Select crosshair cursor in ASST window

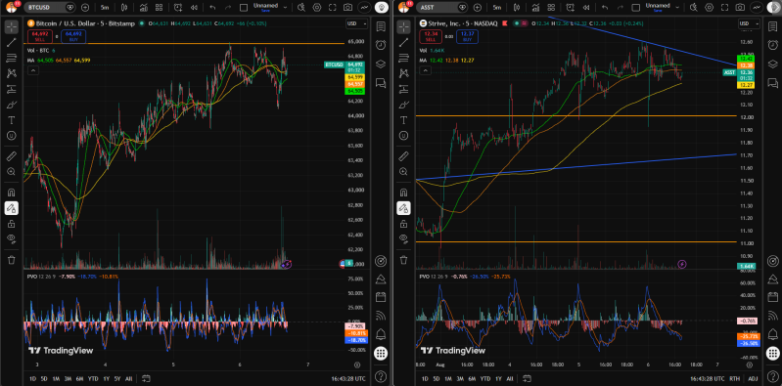coord(403,27)
